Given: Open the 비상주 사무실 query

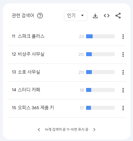Looking at the screenshot, I should coord(31,54).
